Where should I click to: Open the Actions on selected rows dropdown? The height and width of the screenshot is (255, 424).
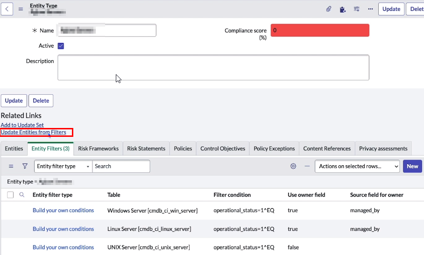pos(358,166)
